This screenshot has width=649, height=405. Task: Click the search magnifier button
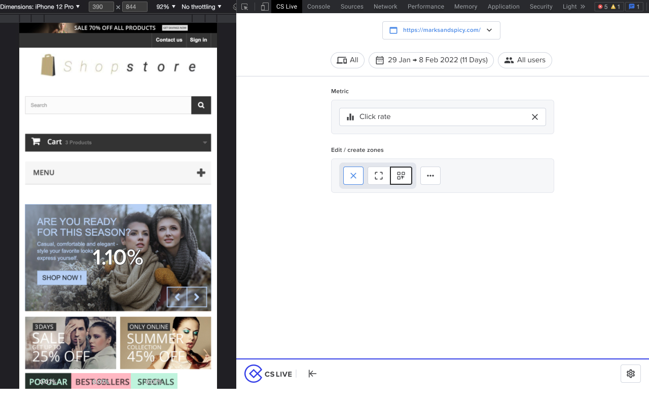click(201, 105)
